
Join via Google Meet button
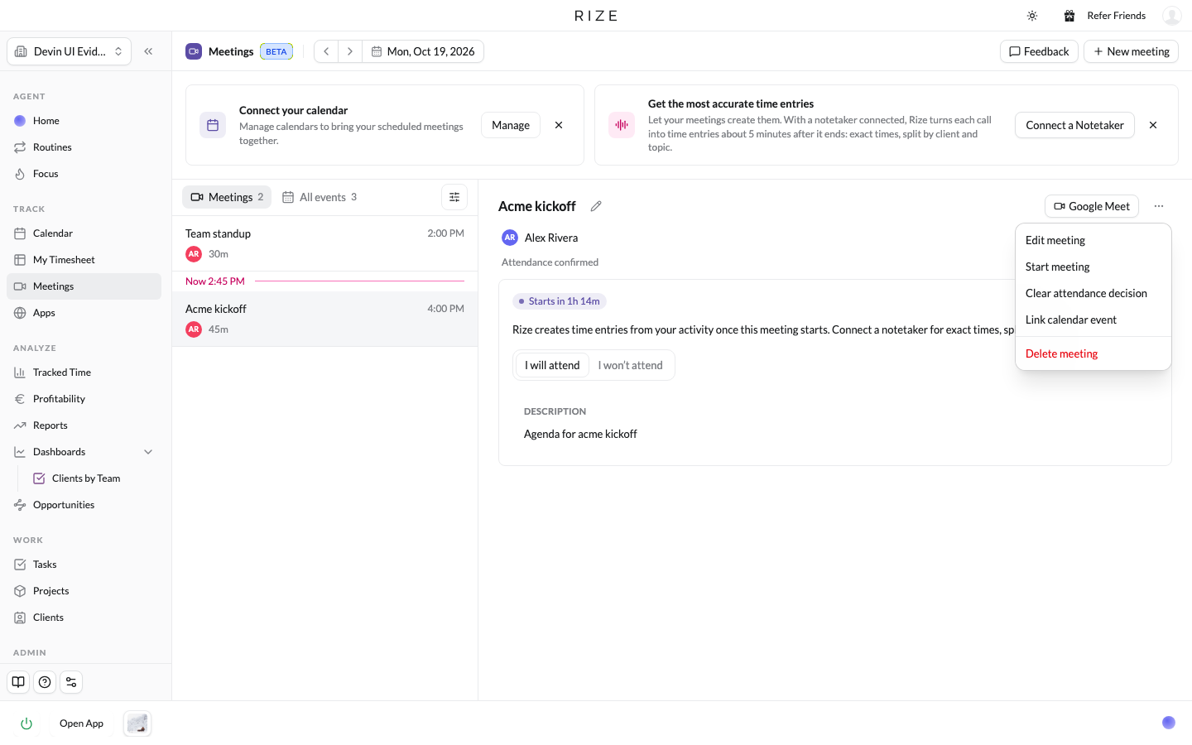point(1092,206)
